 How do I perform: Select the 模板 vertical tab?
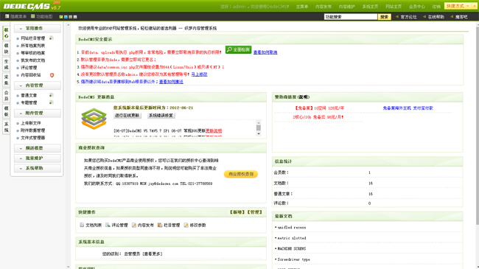tap(6, 111)
